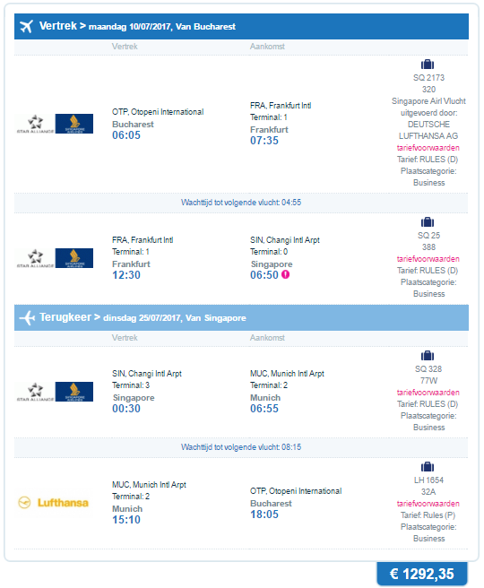Viewport: 484px width, 588px height.
Task: Click the baggage icon above SQ 2173
Action: [428, 65]
